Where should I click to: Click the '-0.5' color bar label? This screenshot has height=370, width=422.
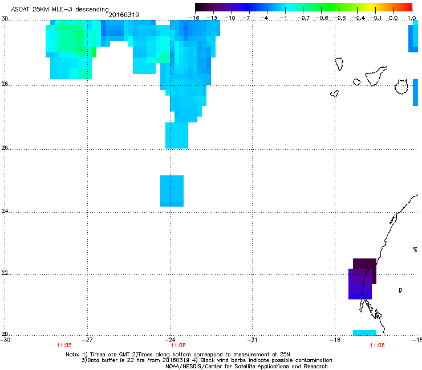click(x=340, y=18)
